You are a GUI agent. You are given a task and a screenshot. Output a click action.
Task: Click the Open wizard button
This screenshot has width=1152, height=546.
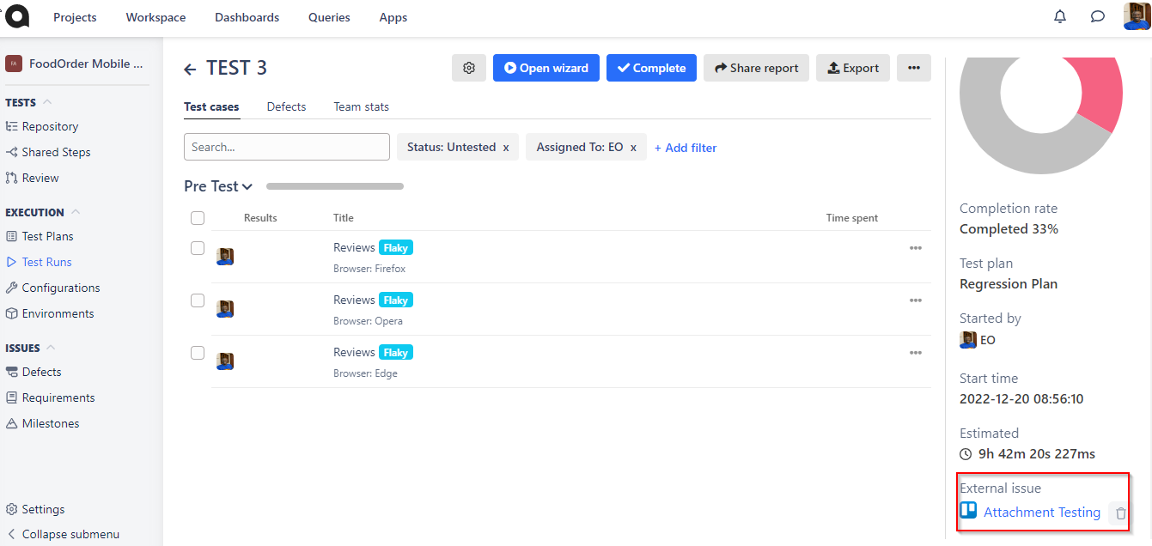(x=546, y=68)
